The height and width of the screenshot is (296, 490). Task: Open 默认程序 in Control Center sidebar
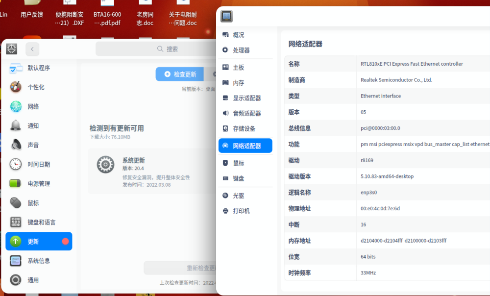coord(39,68)
